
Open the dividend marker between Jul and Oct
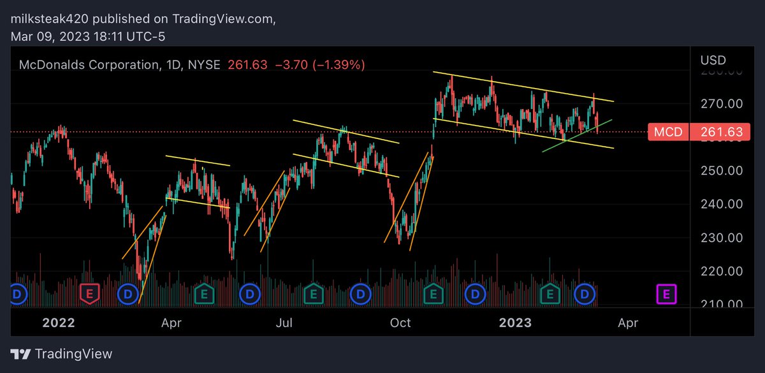361,294
